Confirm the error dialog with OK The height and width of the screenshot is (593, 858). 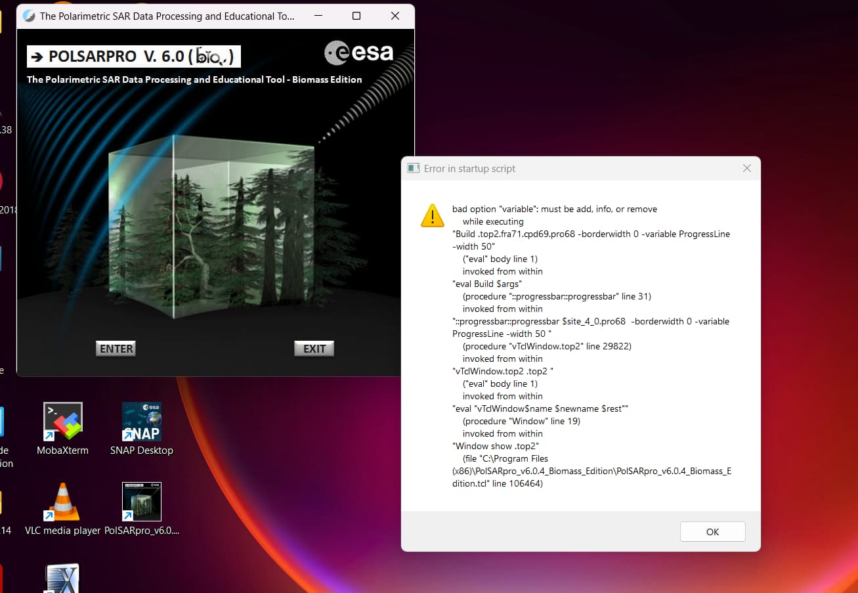coord(712,532)
